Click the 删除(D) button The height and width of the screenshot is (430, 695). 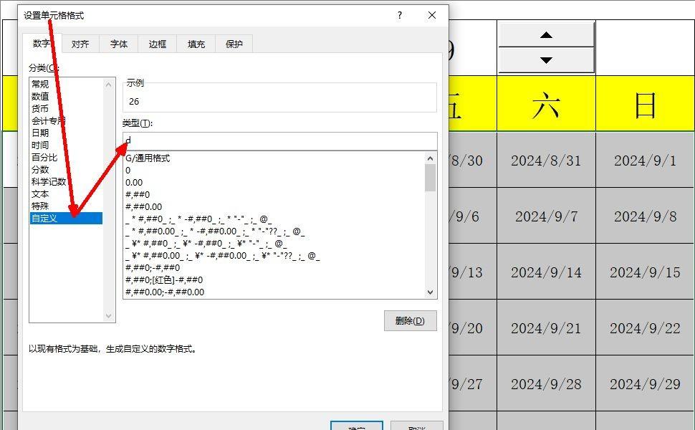pos(410,320)
